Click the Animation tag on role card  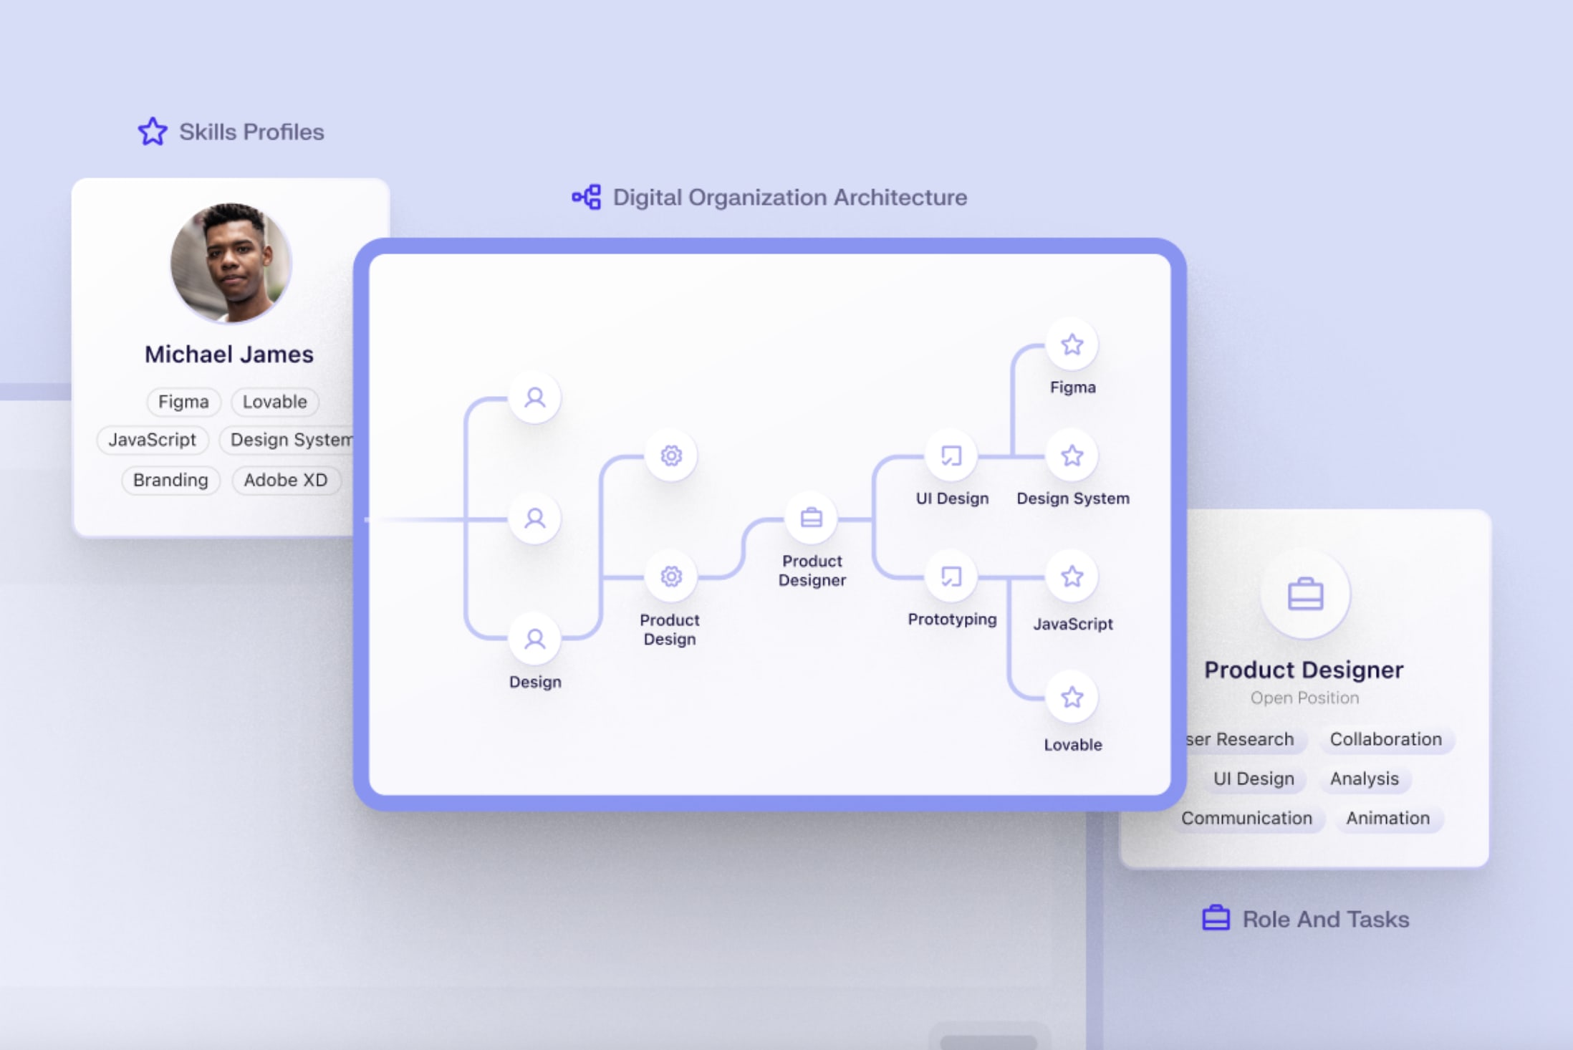[1388, 818]
